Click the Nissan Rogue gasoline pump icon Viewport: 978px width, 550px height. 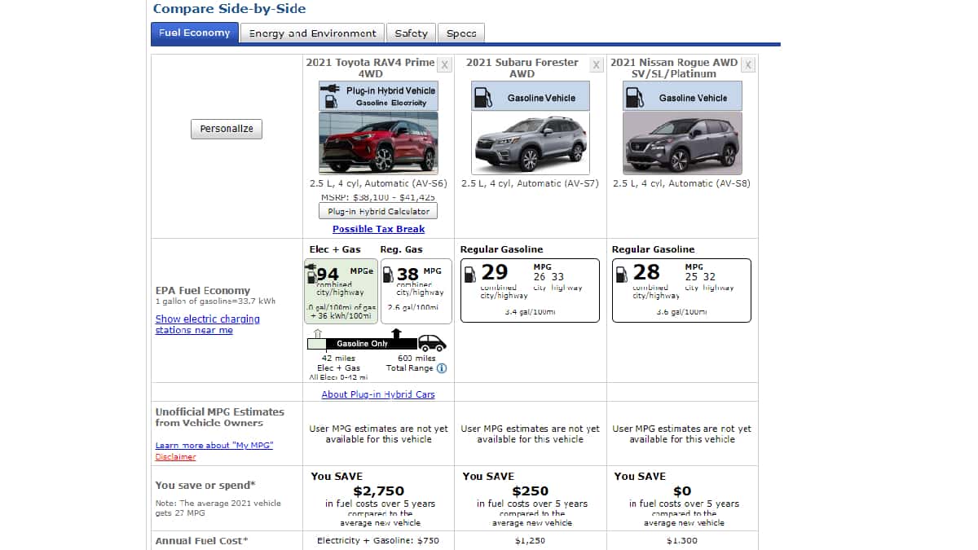pyautogui.click(x=633, y=97)
